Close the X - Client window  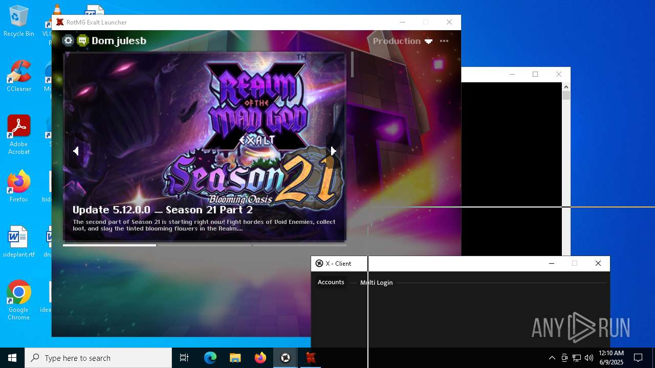[x=598, y=263]
